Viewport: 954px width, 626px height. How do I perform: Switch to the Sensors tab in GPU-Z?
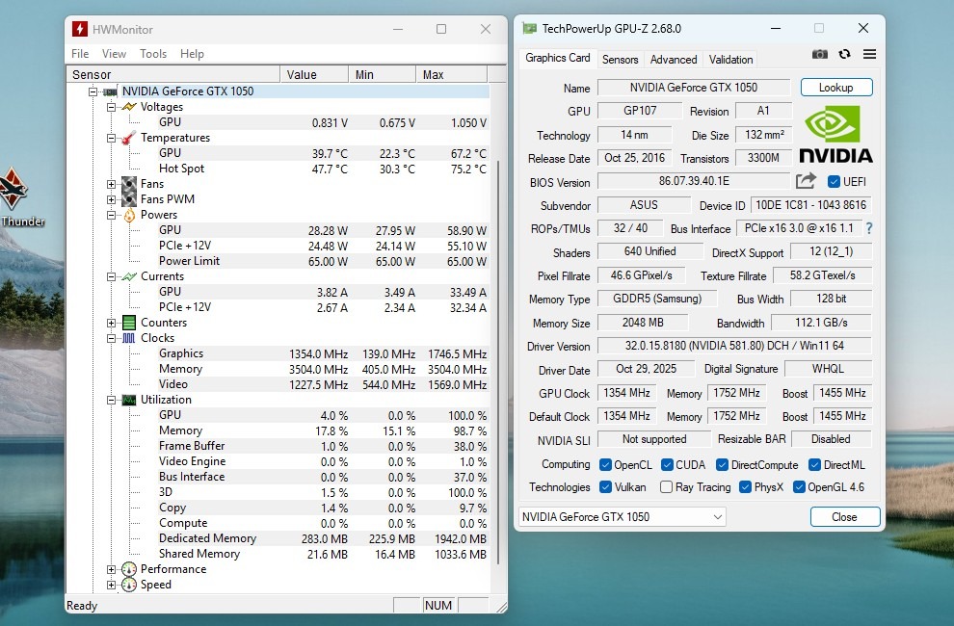pos(620,59)
